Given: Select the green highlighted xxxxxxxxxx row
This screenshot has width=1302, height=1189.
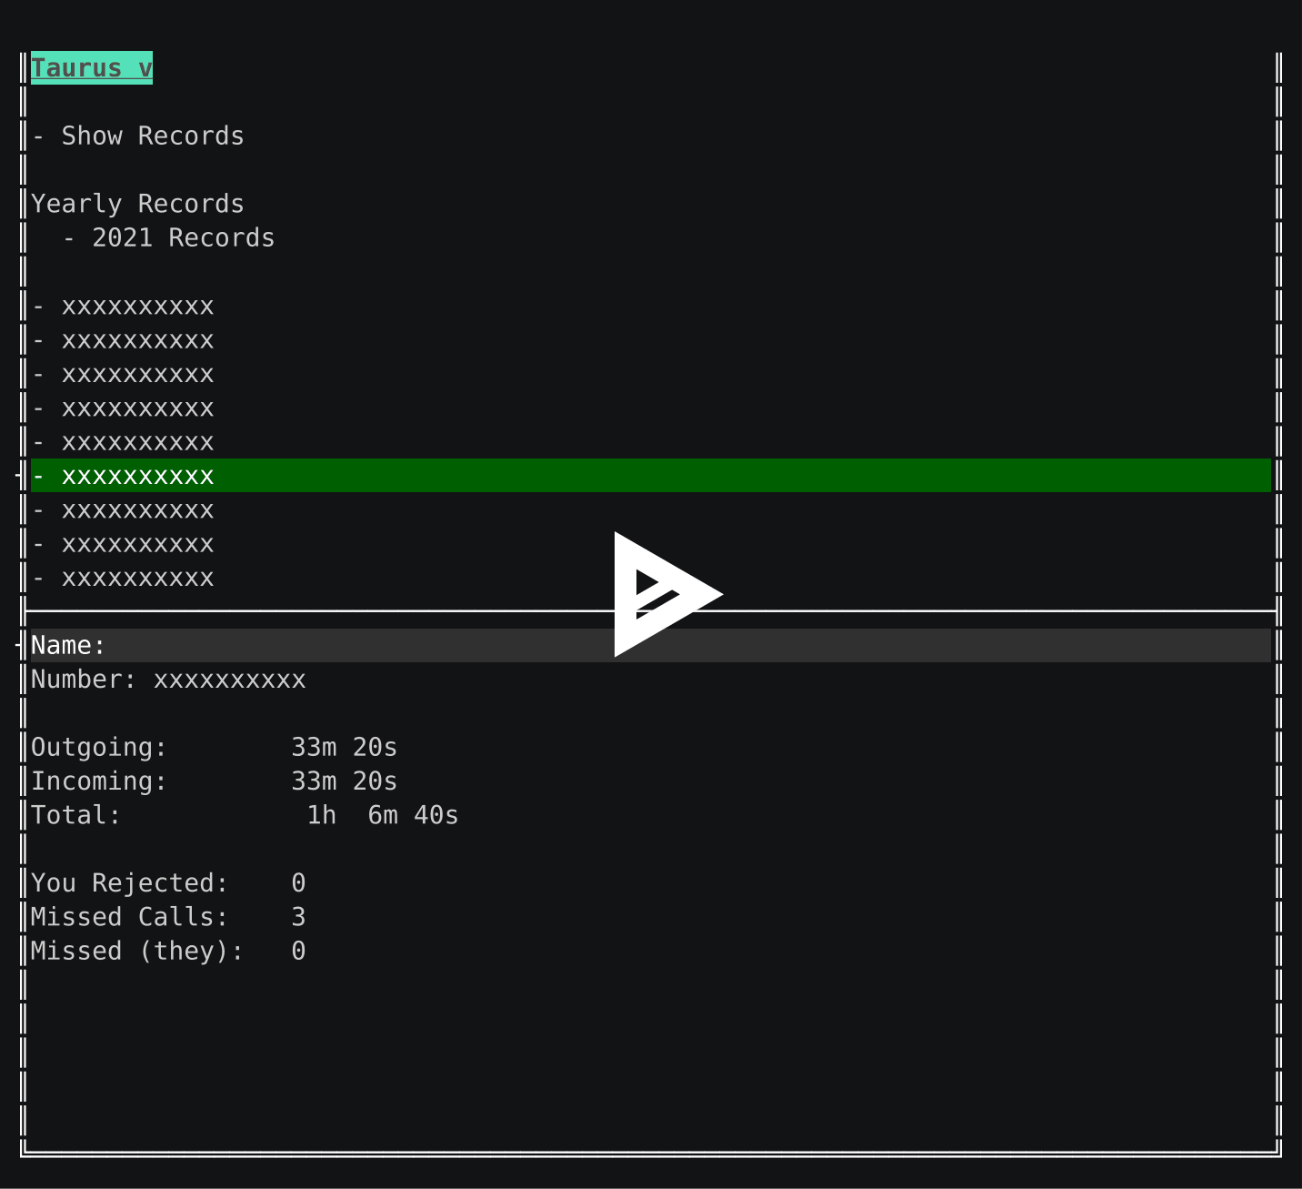Looking at the screenshot, I should click(x=651, y=476).
